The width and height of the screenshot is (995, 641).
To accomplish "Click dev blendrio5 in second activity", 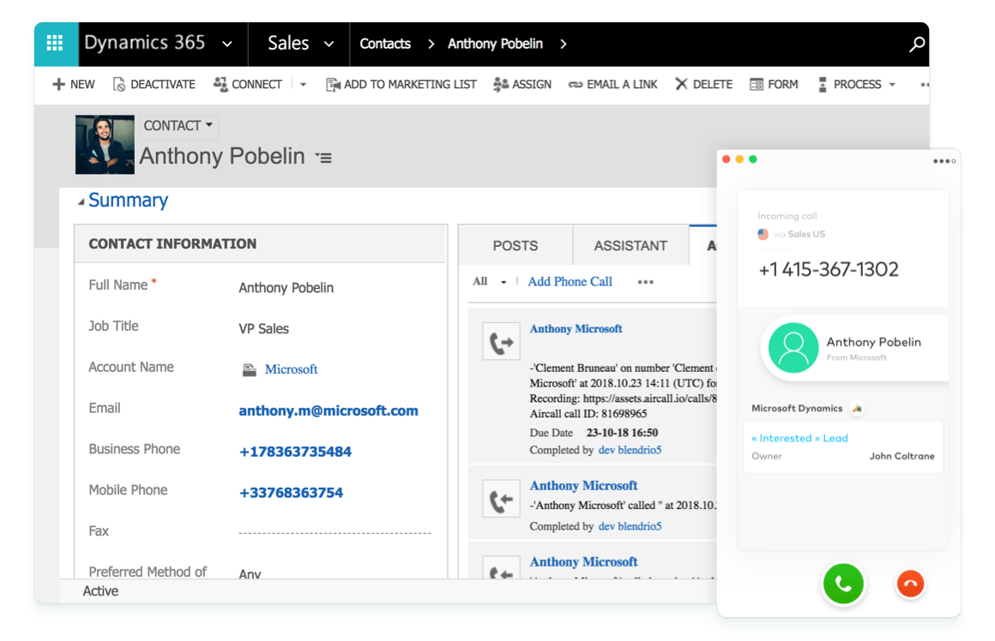I will click(630, 526).
